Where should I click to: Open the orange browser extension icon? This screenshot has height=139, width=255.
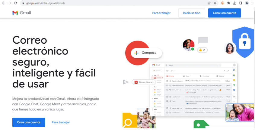222,3
